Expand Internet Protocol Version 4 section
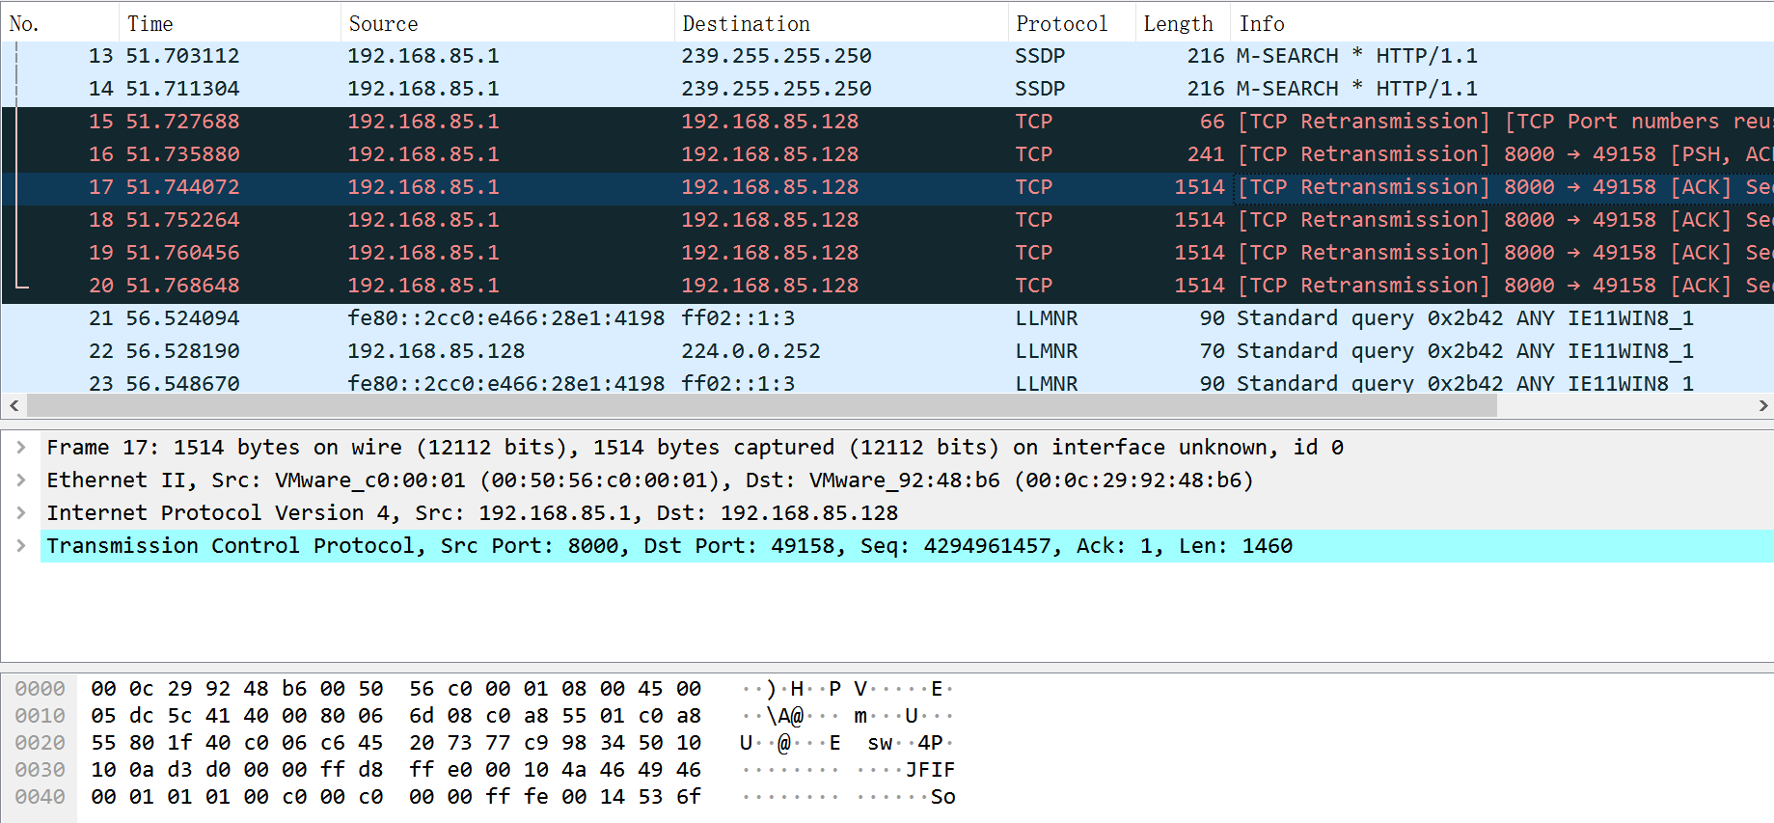 coord(20,513)
